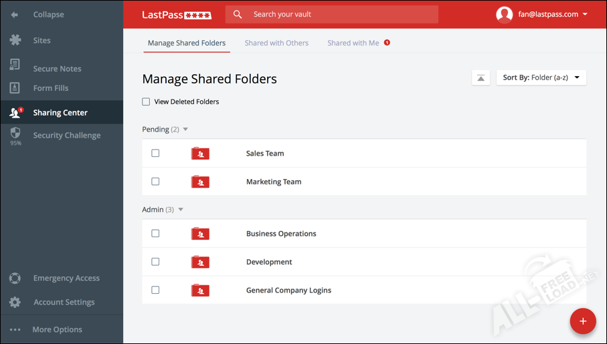This screenshot has width=607, height=344.
Task: Switch to the Shared with Me tab
Action: (353, 43)
